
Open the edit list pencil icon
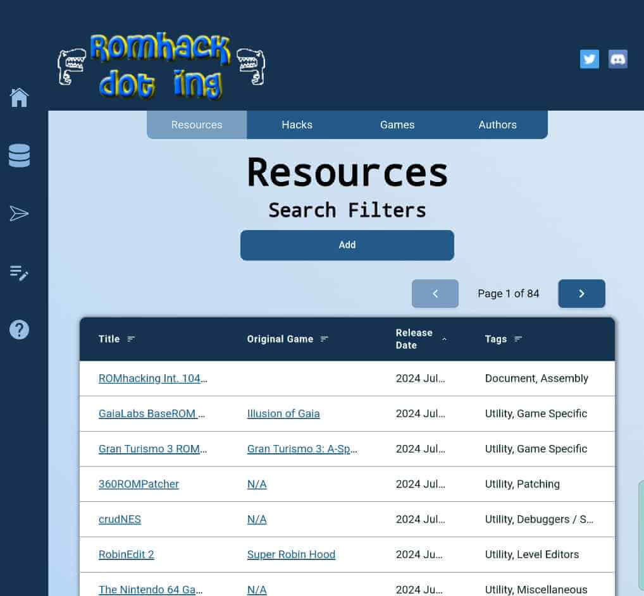20,272
